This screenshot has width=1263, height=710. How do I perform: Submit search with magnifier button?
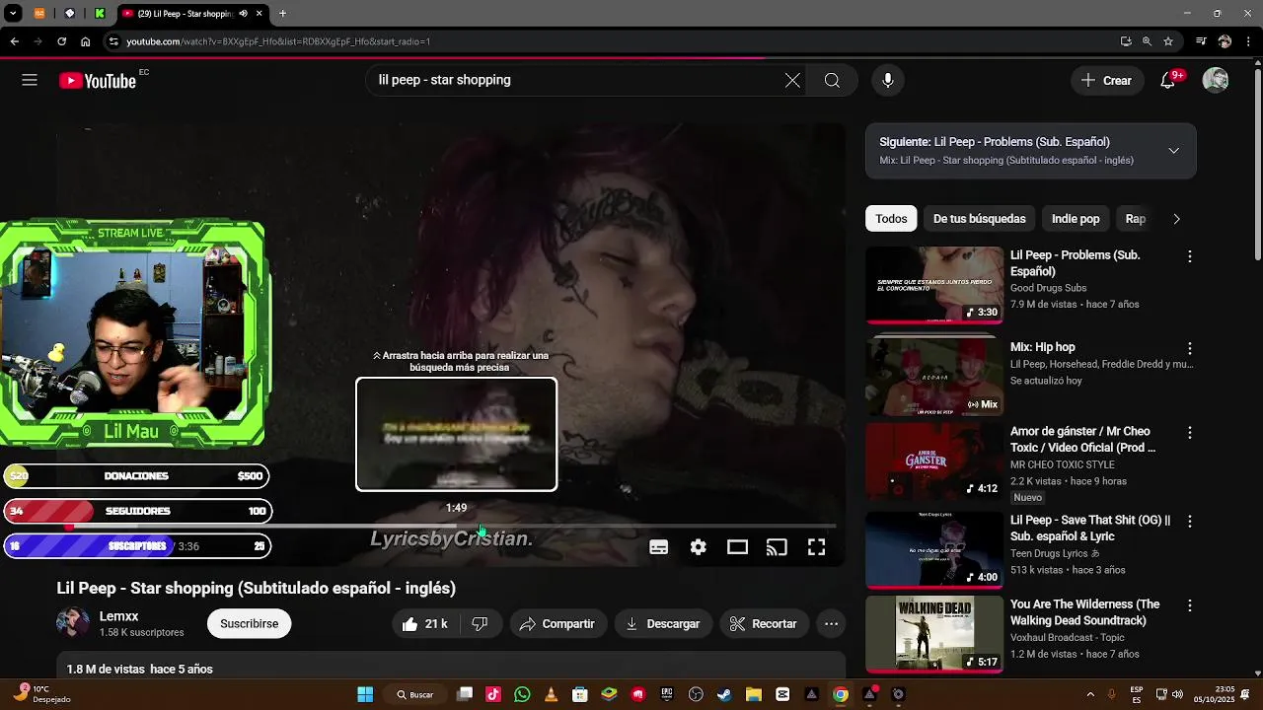(x=832, y=80)
